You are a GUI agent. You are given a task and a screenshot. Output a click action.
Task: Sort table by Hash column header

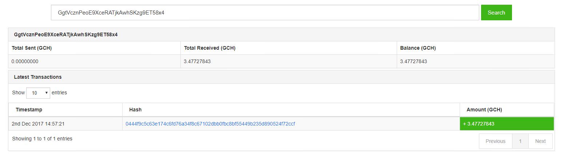pos(291,110)
